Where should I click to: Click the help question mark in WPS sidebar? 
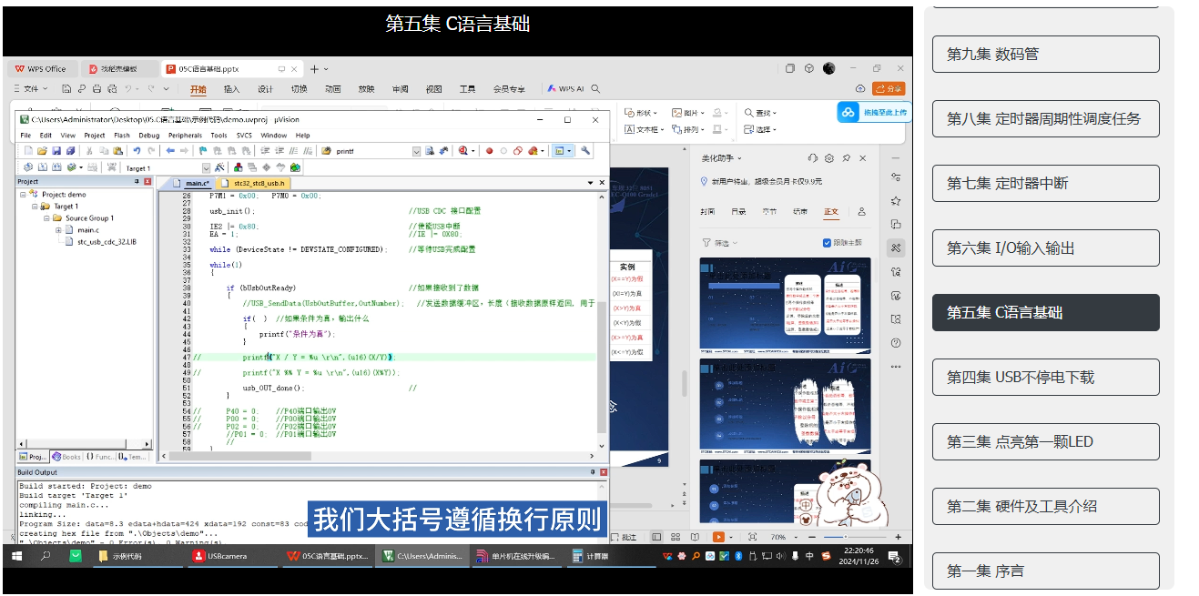[x=896, y=343]
